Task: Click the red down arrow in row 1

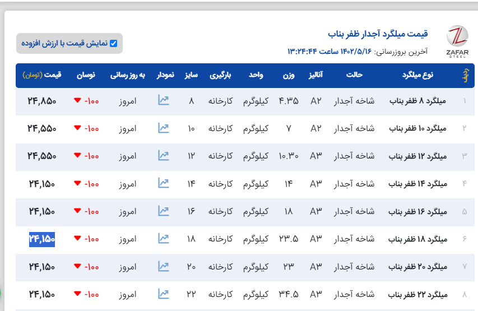Action: click(x=77, y=101)
